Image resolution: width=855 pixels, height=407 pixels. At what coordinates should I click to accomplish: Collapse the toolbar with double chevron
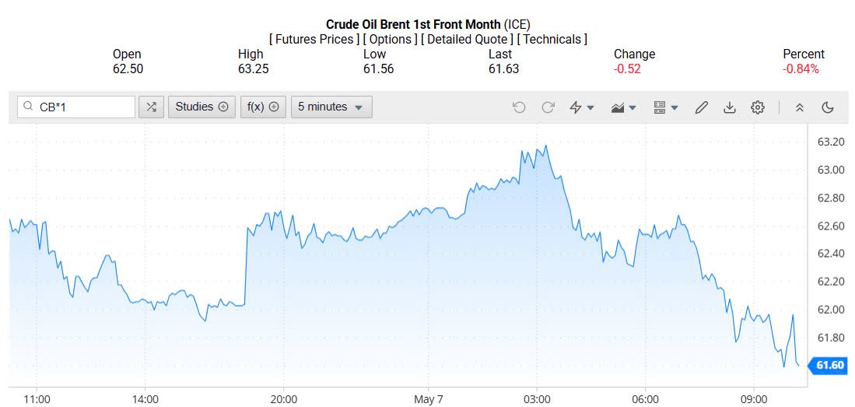(800, 107)
